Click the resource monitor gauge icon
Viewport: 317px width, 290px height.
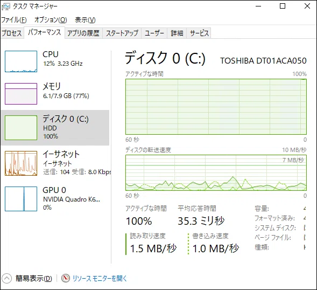click(x=66, y=278)
